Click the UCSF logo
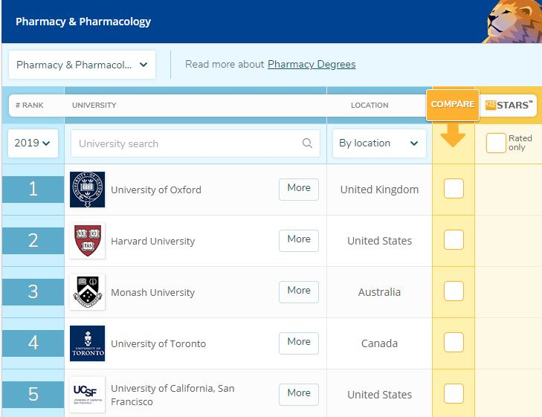The width and height of the screenshot is (542, 417). point(87,395)
